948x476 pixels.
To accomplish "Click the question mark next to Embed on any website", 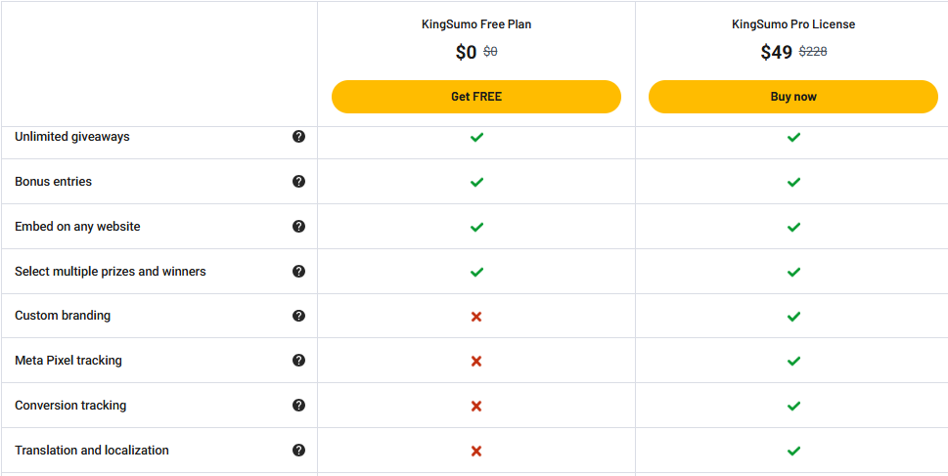I will pos(298,227).
